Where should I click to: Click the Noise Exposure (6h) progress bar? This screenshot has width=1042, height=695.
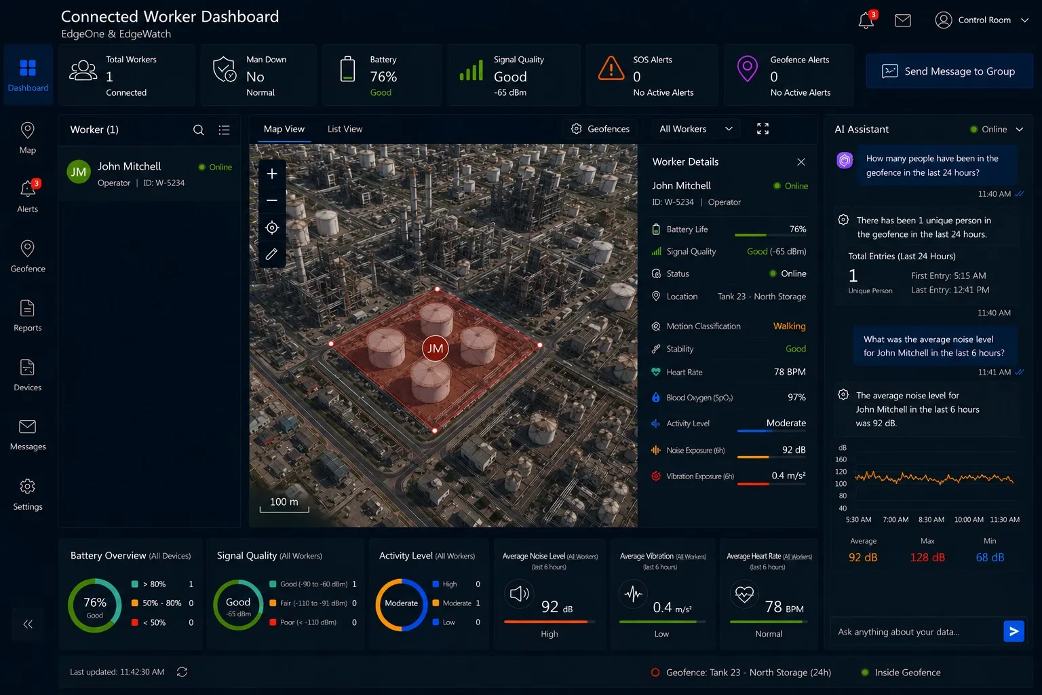click(771, 457)
